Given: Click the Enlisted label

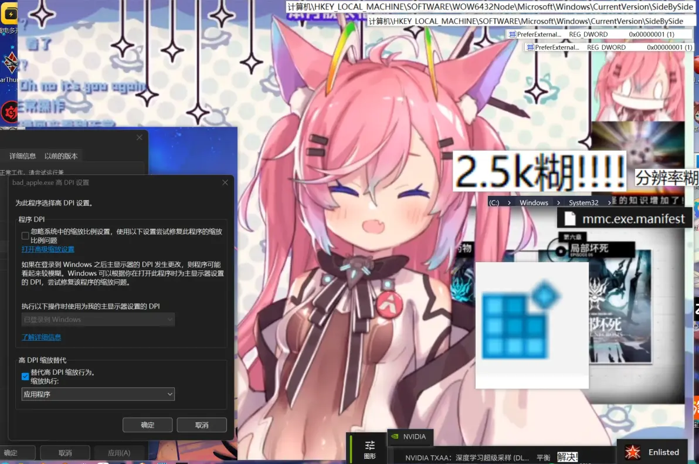Looking at the screenshot, I should 663,452.
